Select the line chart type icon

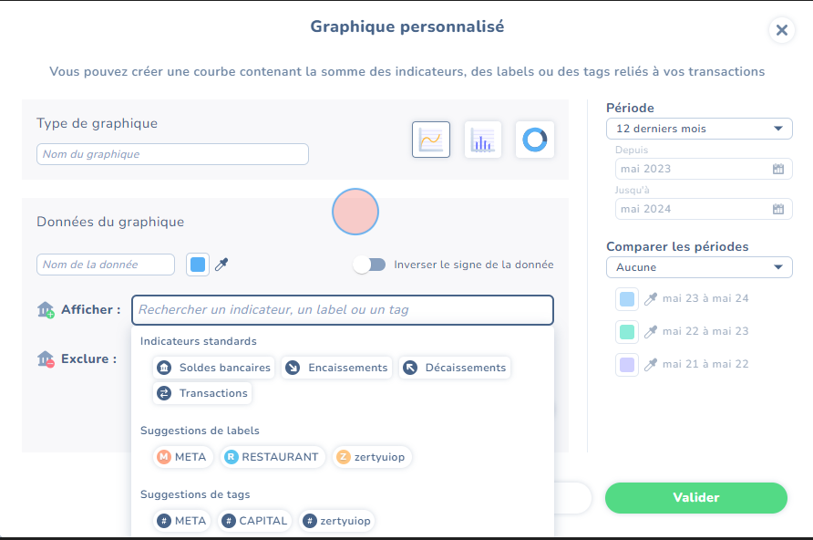[x=431, y=140]
